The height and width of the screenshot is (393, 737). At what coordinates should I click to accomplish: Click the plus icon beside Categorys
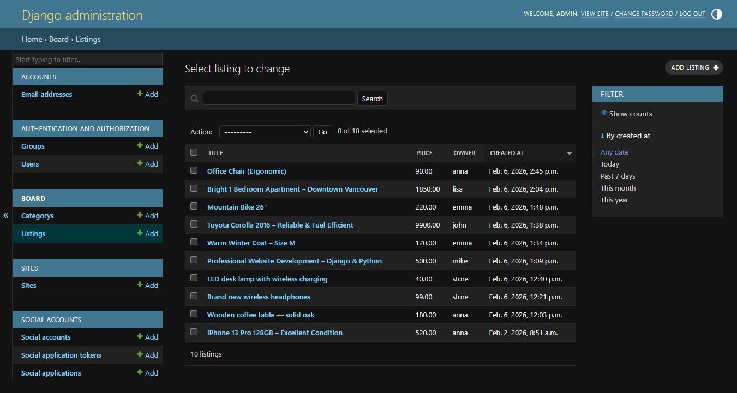coord(140,215)
